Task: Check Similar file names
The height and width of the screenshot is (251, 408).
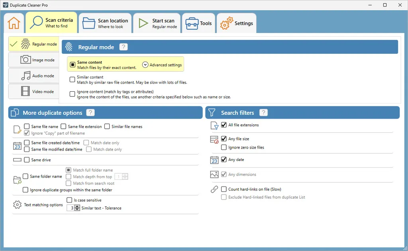Action: pos(107,126)
